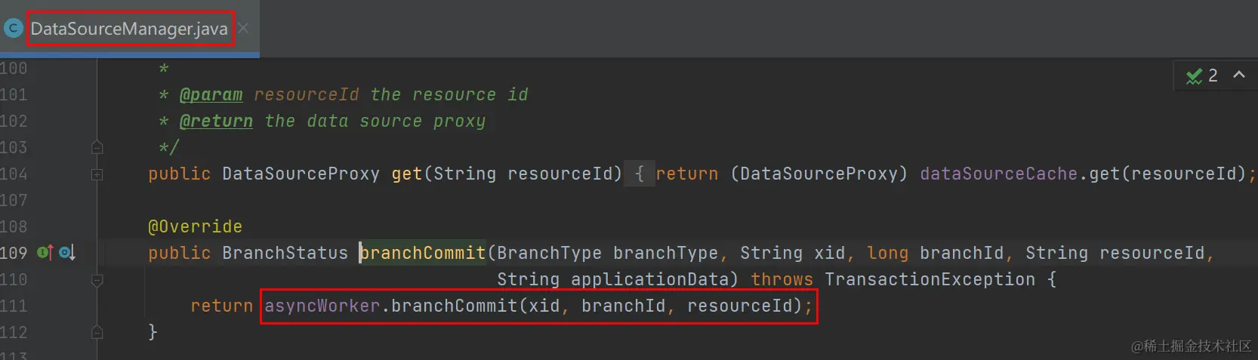Image resolution: width=1258 pixels, height=360 pixels.
Task: Close the DataSourceManager.java tab
Action: (x=243, y=29)
